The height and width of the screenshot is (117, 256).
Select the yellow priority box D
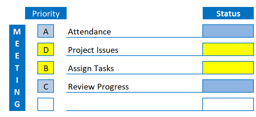pos(46,49)
